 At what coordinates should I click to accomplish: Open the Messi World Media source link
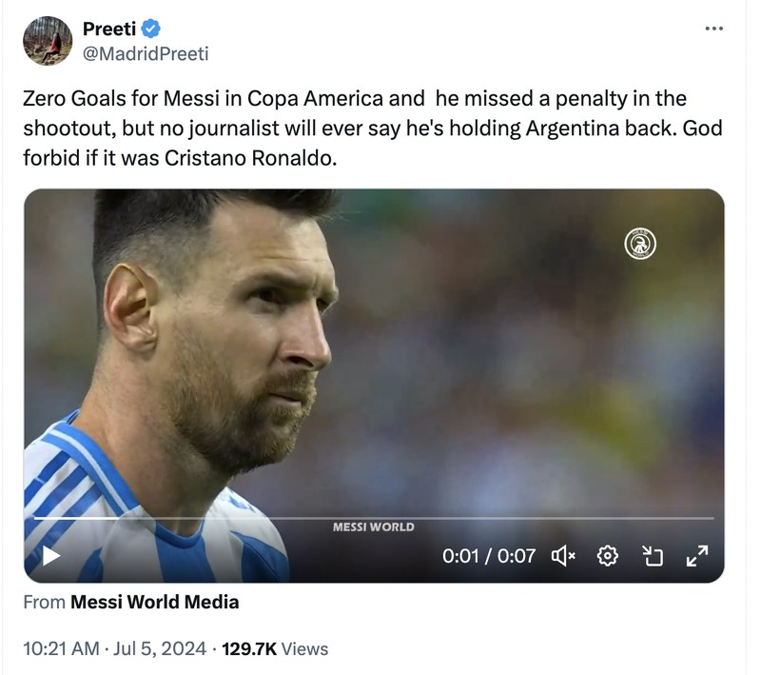point(155,602)
